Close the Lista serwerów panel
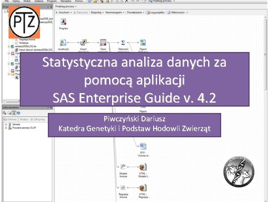The height and width of the screenshot is (202, 269). (x=51, y=107)
